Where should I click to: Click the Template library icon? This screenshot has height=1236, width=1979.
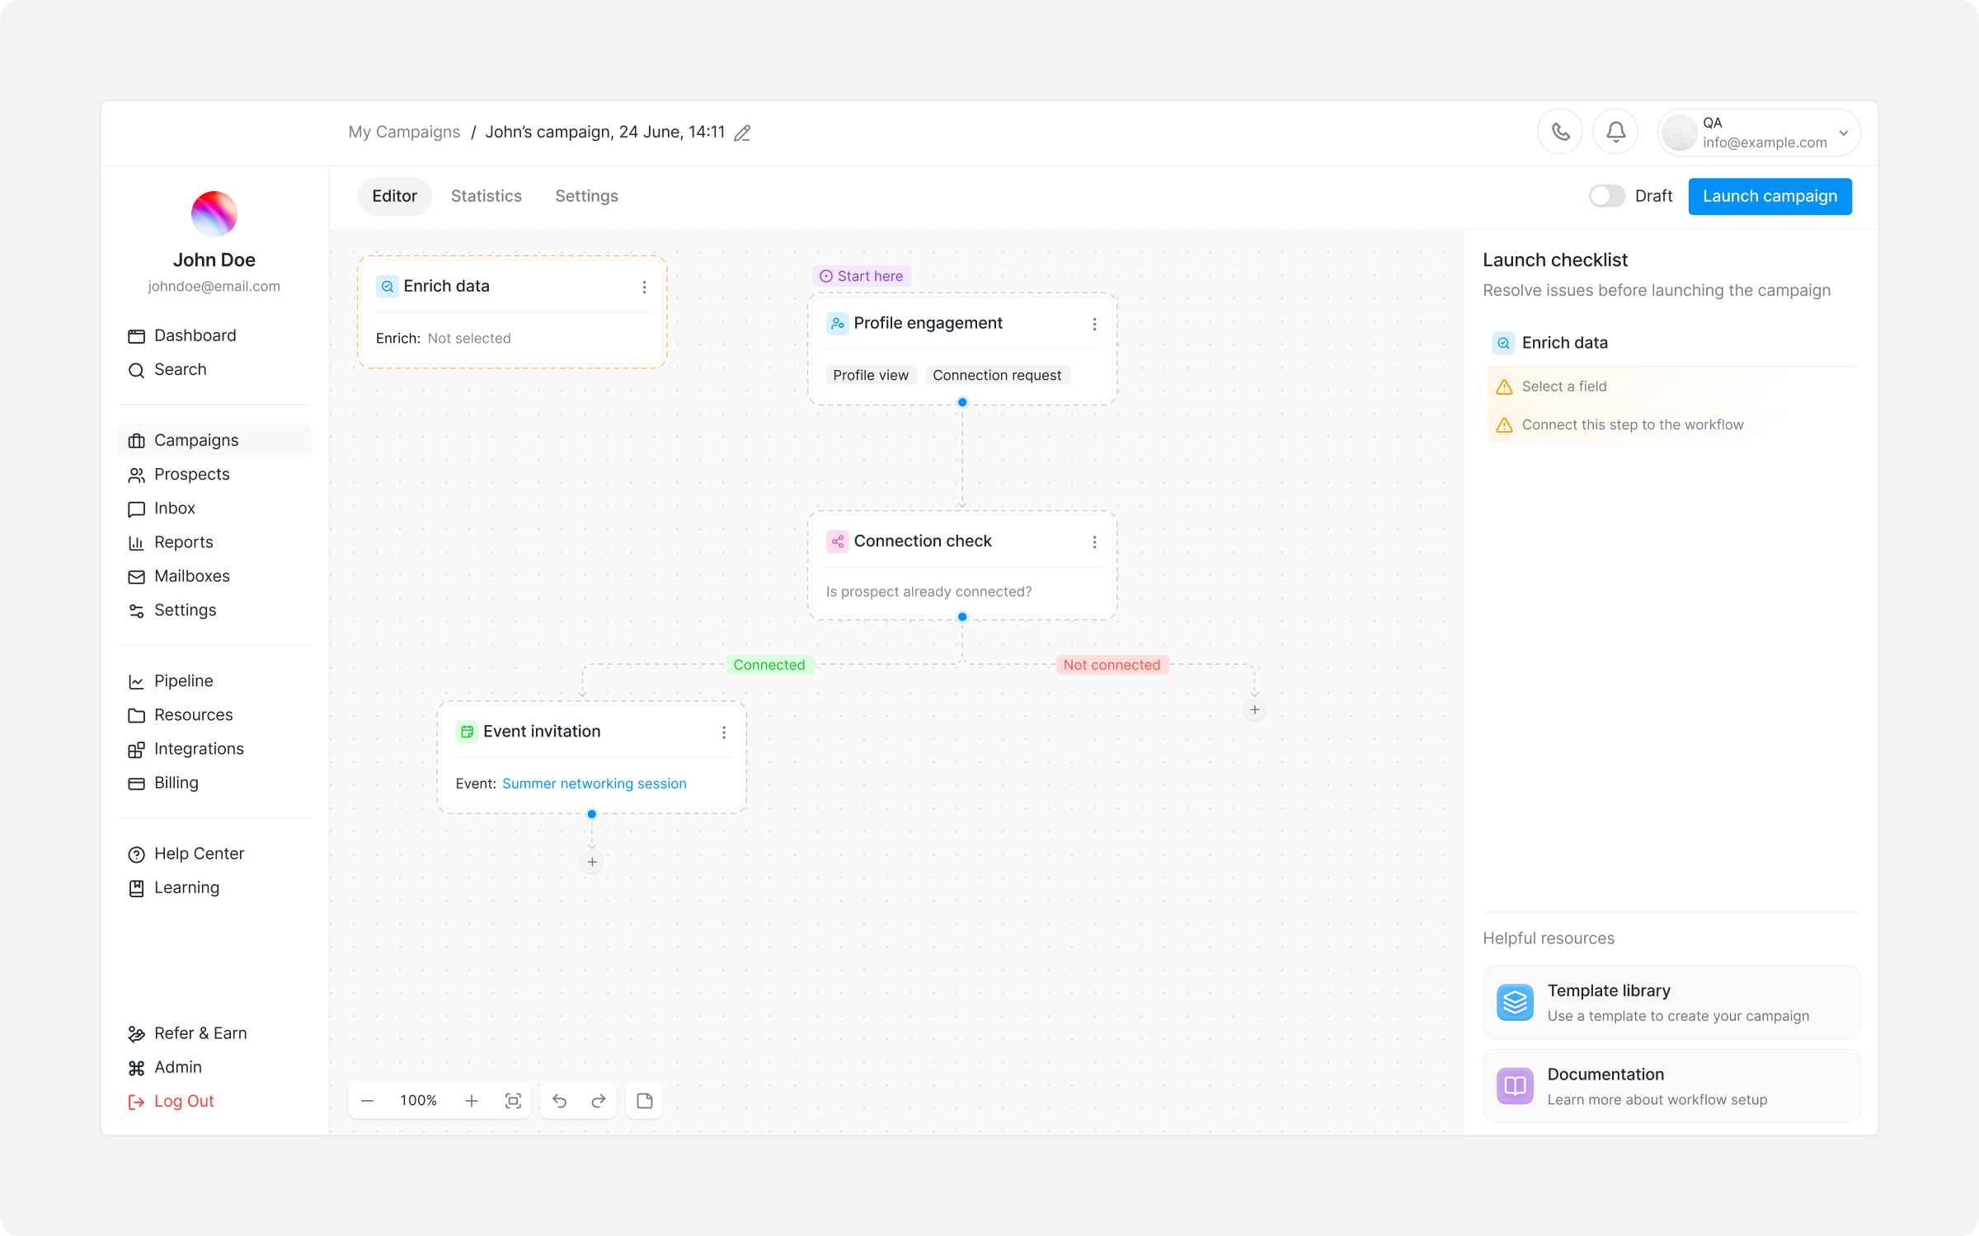[x=1515, y=1002]
